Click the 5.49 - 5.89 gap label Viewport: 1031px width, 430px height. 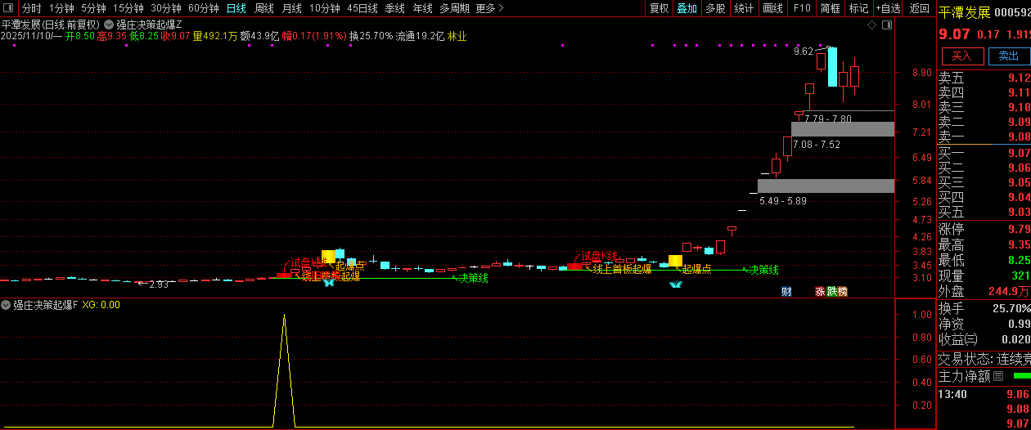(783, 201)
